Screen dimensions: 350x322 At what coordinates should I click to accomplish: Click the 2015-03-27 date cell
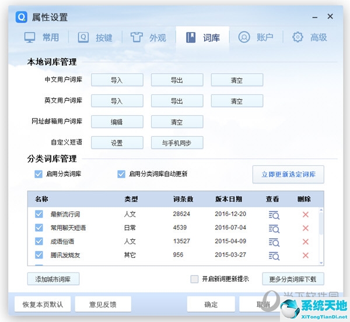pyautogui.click(x=230, y=254)
